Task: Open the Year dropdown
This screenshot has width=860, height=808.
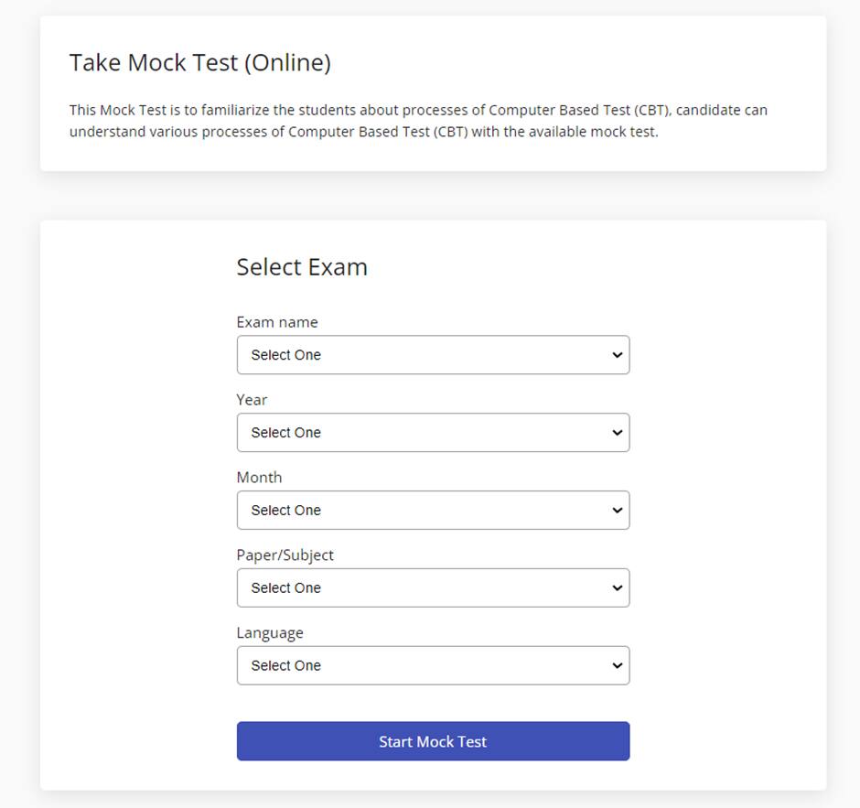Action: pos(433,433)
